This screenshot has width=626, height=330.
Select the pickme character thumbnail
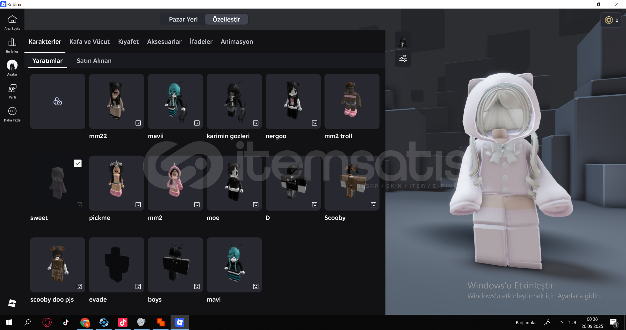tap(116, 183)
